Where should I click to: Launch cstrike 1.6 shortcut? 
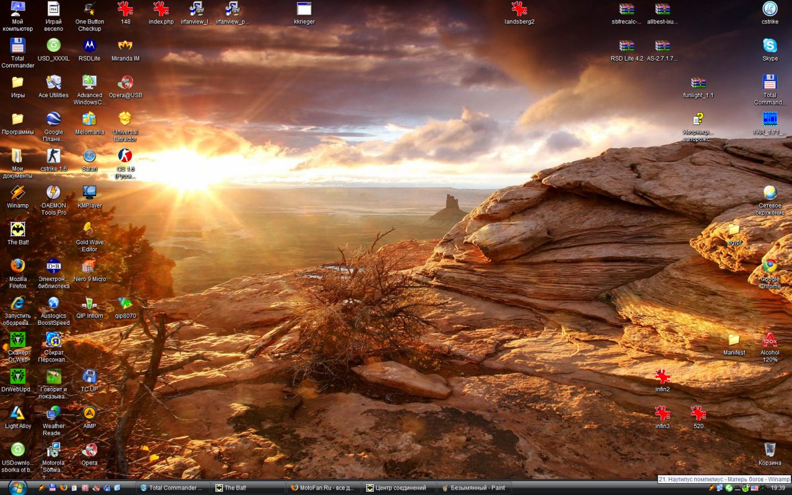[x=54, y=160]
